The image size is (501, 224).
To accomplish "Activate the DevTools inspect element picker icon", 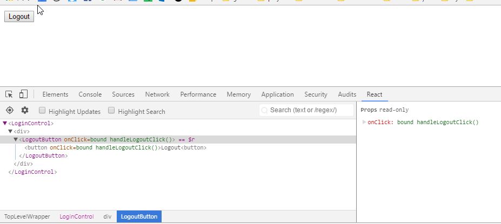I will tap(9, 94).
